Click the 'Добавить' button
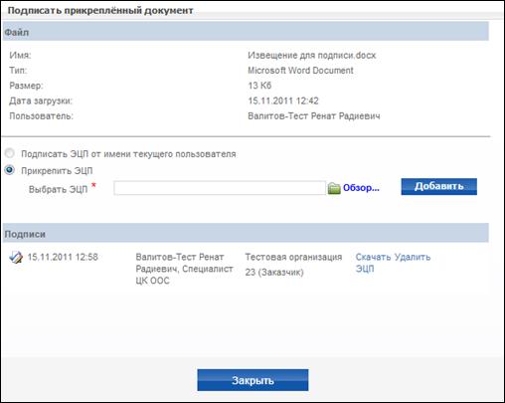Image resolution: width=505 pixels, height=403 pixels. 438,186
